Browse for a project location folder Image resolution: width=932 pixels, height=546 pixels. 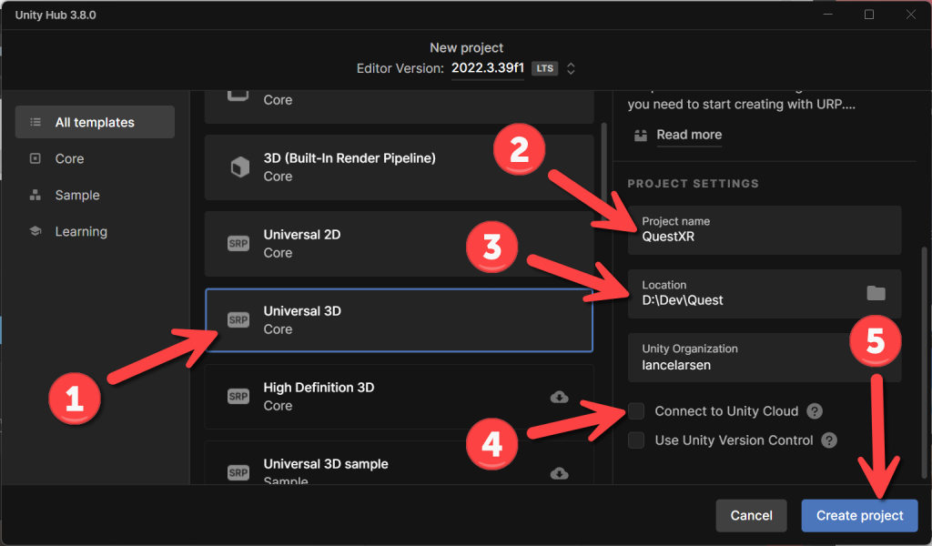pos(876,293)
